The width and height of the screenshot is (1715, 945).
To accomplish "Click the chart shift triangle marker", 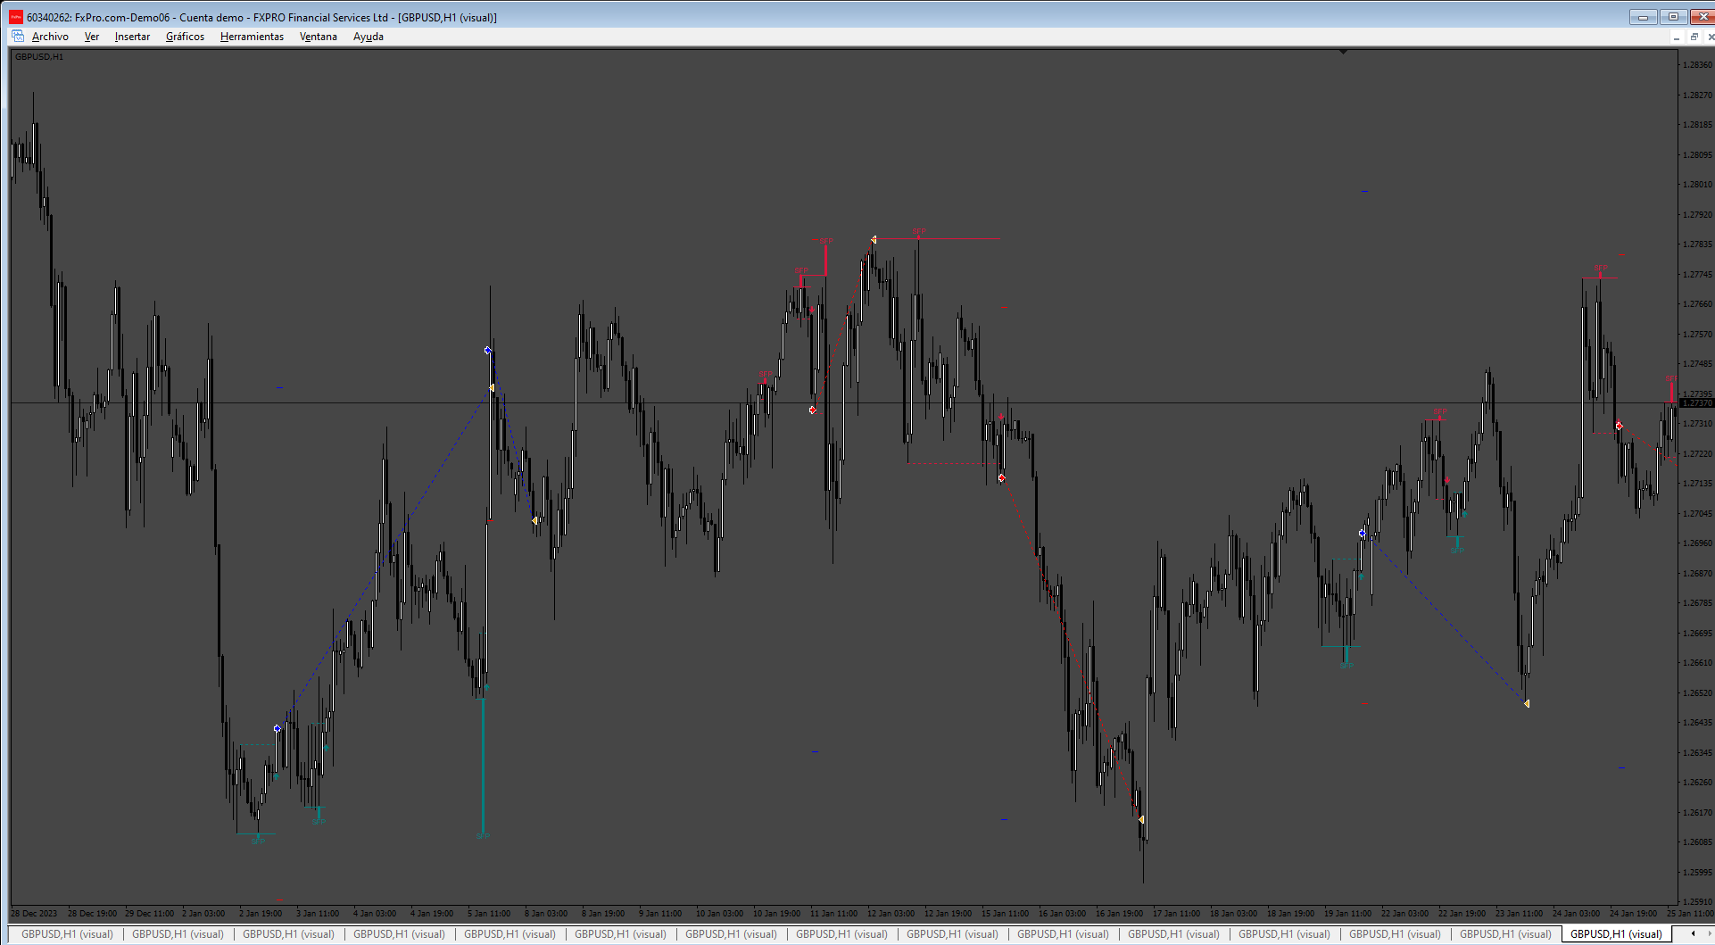I will click(x=1343, y=52).
